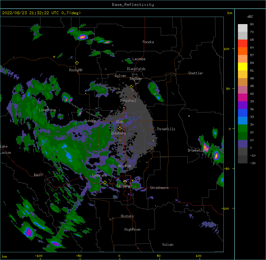Select the Olds town label
This screenshot has width=266, height=260.
pos(120,122)
